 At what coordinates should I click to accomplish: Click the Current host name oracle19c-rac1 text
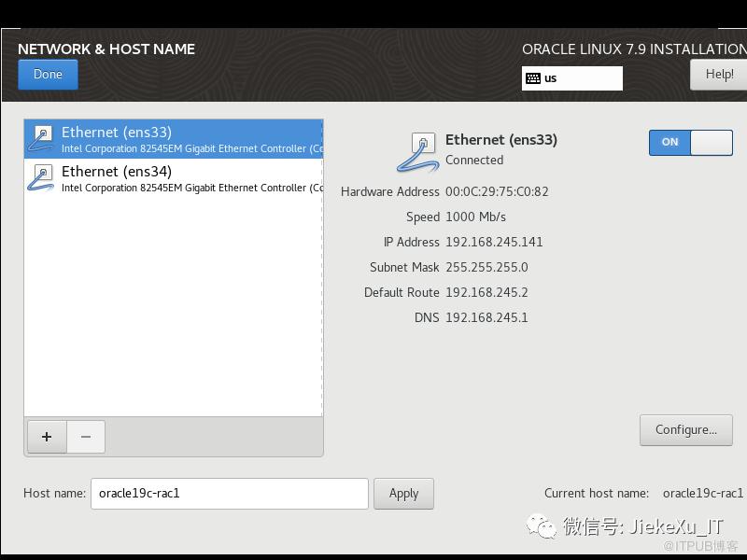coord(702,493)
